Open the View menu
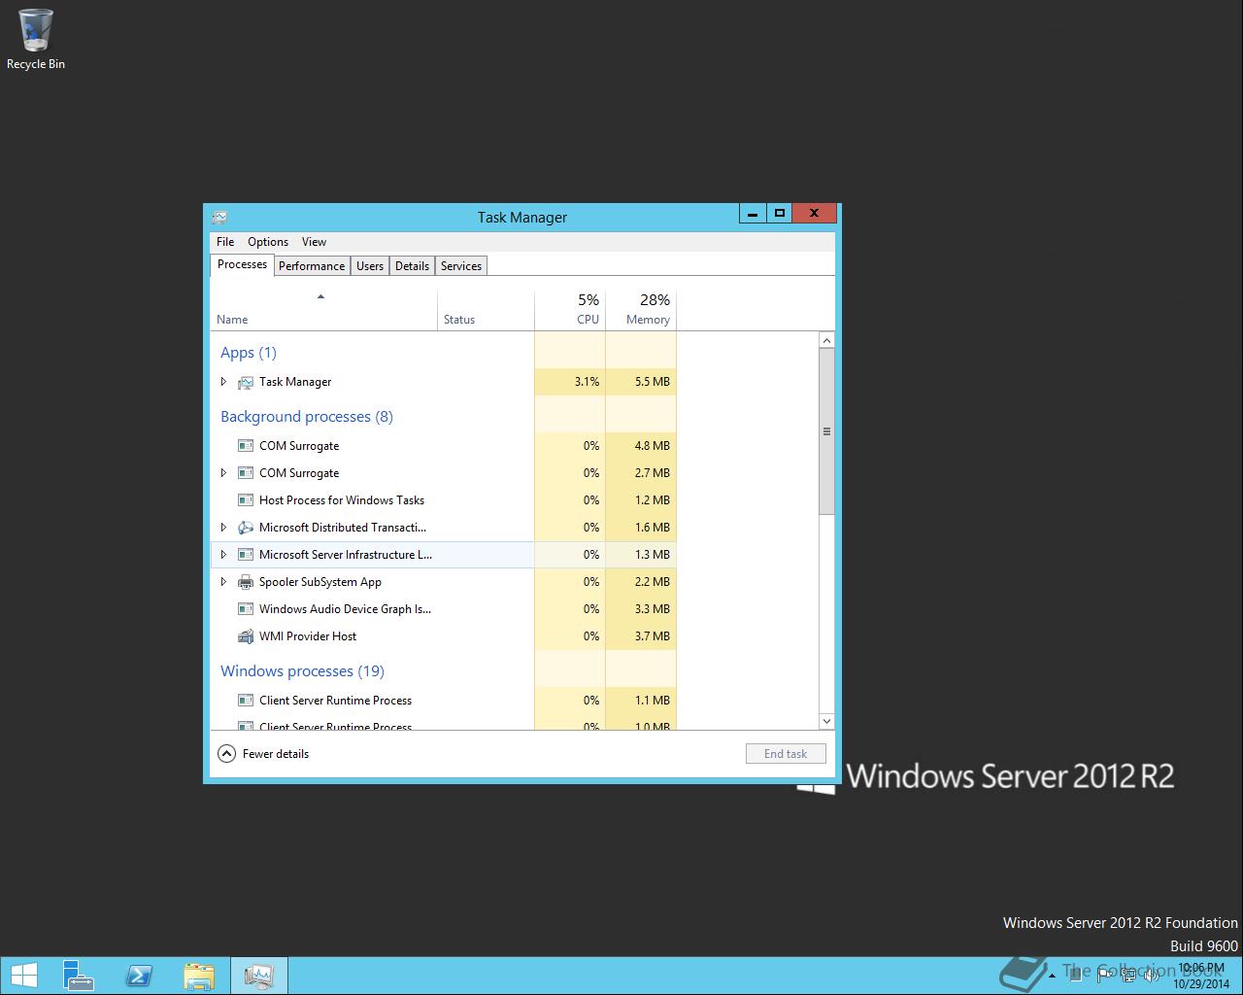Image resolution: width=1243 pixels, height=995 pixels. coord(314,242)
